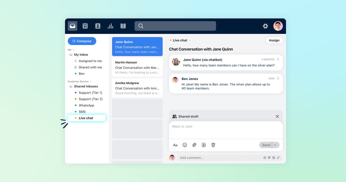This screenshot has width=346, height=182.
Task: Expand the Send button dropdown arrow
Action: (275, 145)
